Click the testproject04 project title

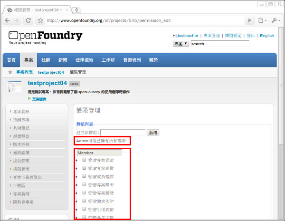[47, 83]
